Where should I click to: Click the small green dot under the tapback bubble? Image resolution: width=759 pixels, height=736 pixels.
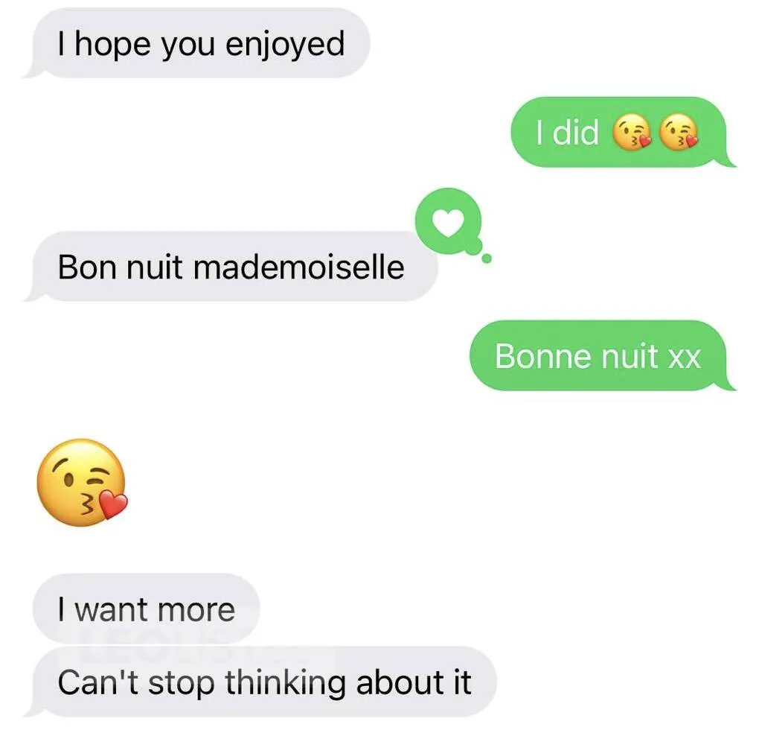[x=487, y=258]
